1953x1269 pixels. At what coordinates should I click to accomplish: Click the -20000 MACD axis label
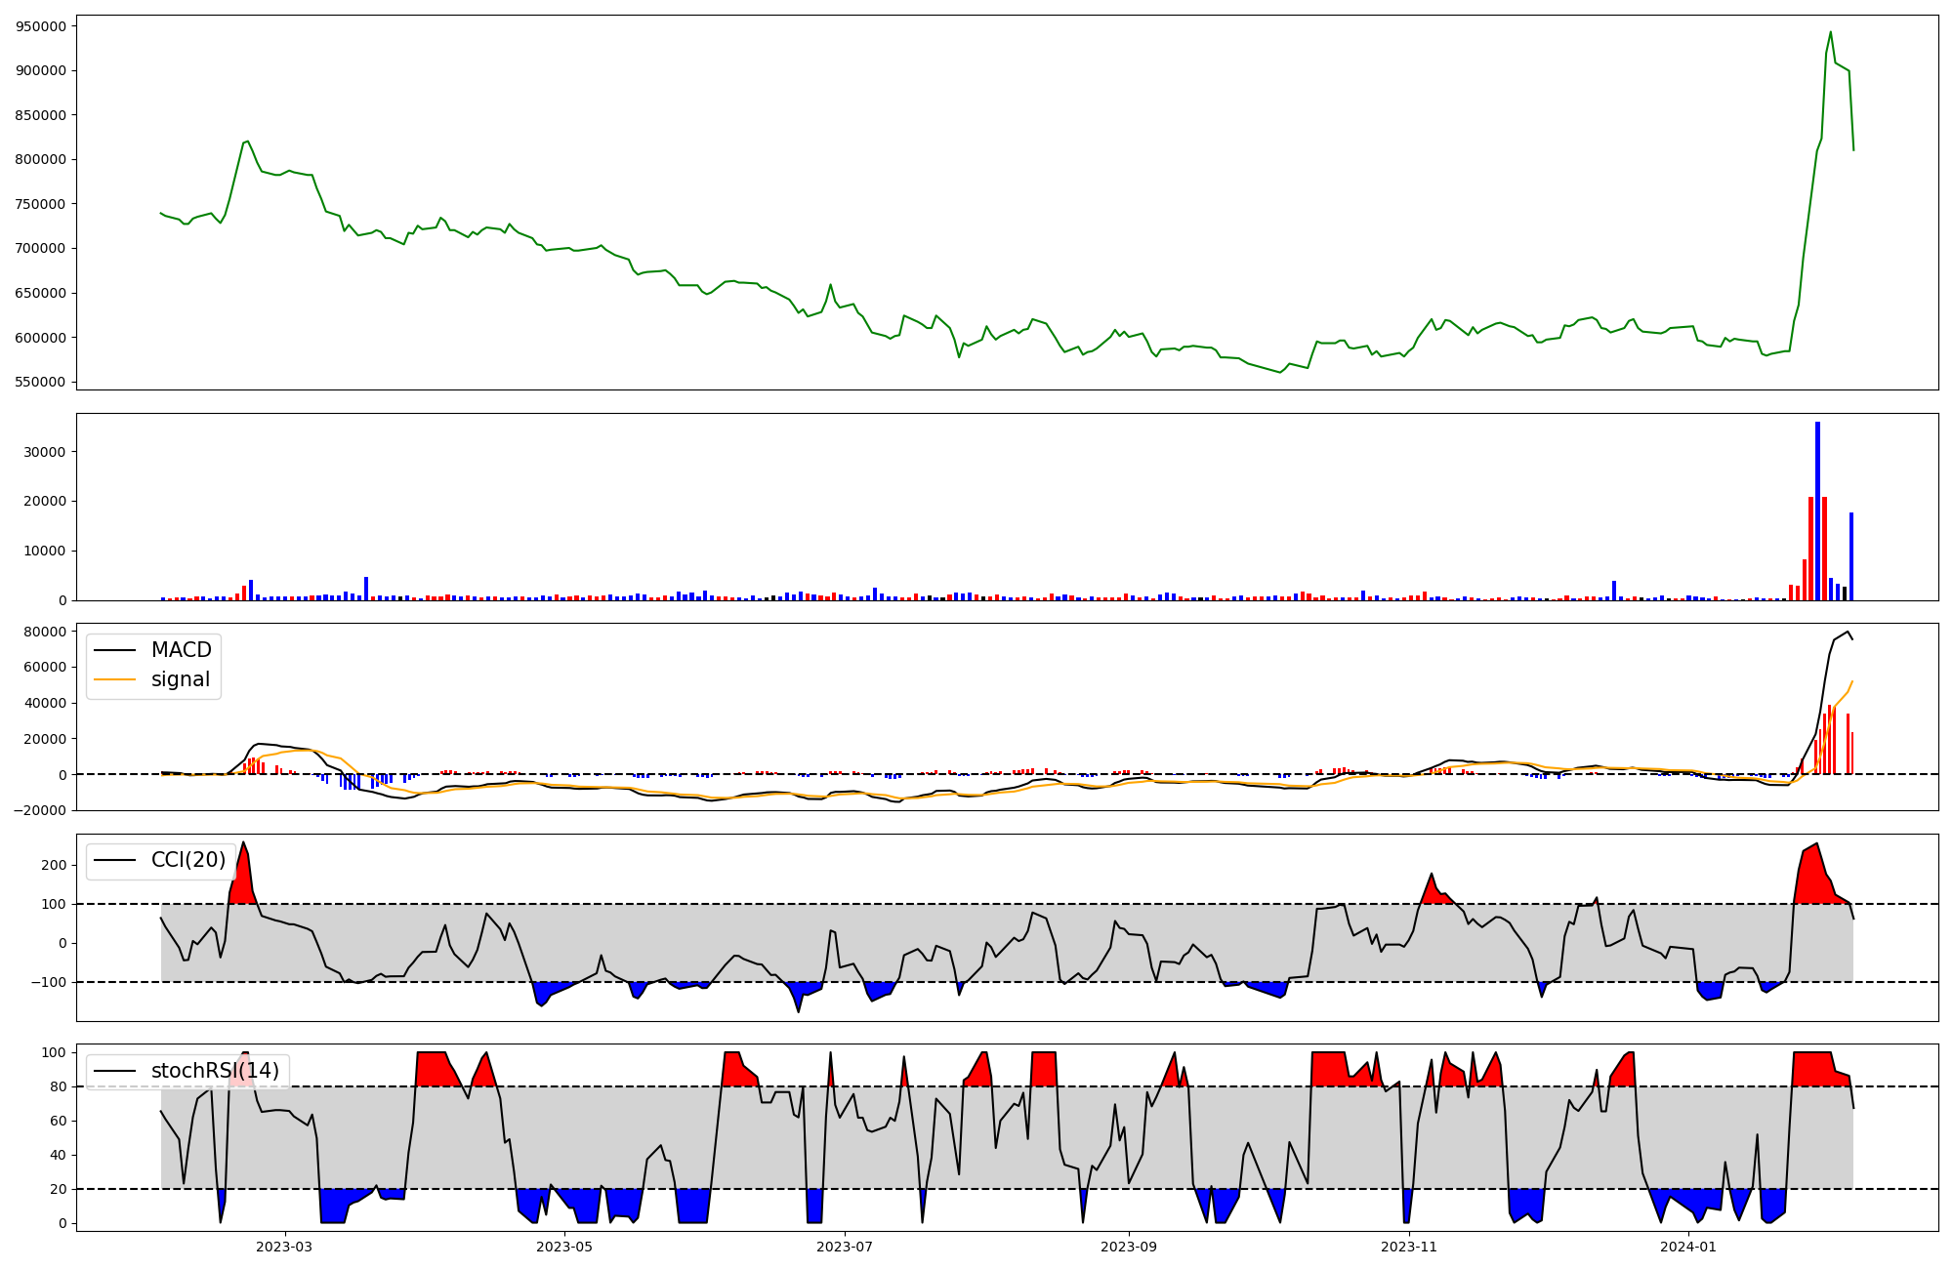point(41,810)
